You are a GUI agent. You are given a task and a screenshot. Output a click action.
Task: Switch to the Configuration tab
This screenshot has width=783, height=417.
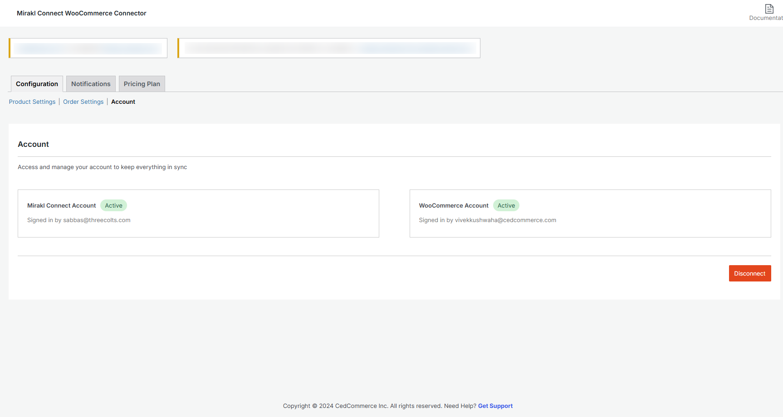[37, 84]
